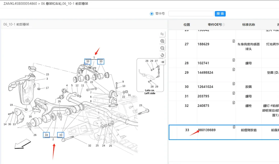Zoom out of the suspension diagram
The width and height of the screenshot is (279, 164).
click(x=162, y=48)
